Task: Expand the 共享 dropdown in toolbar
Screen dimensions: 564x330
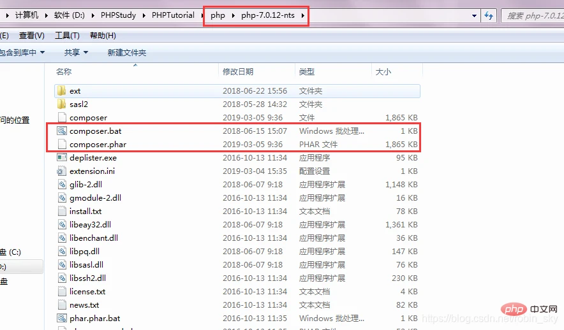Action: (76, 52)
